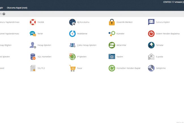Click the Geliştirme text link
Screen dimensions: 184x123
pos(161,68)
